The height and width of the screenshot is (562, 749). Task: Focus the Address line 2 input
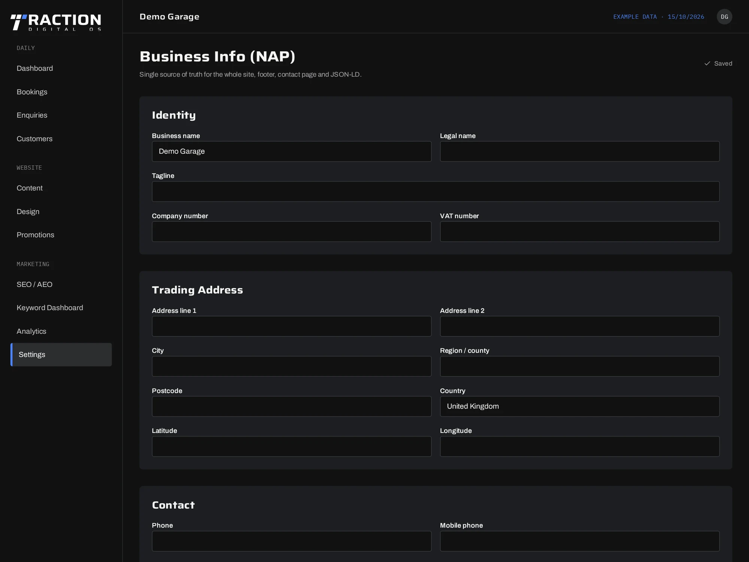[580, 326]
